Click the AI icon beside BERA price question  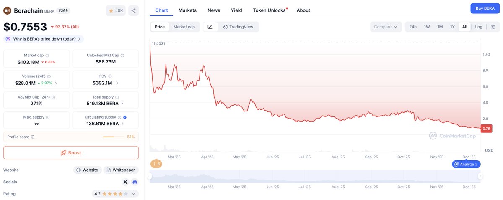point(8,39)
